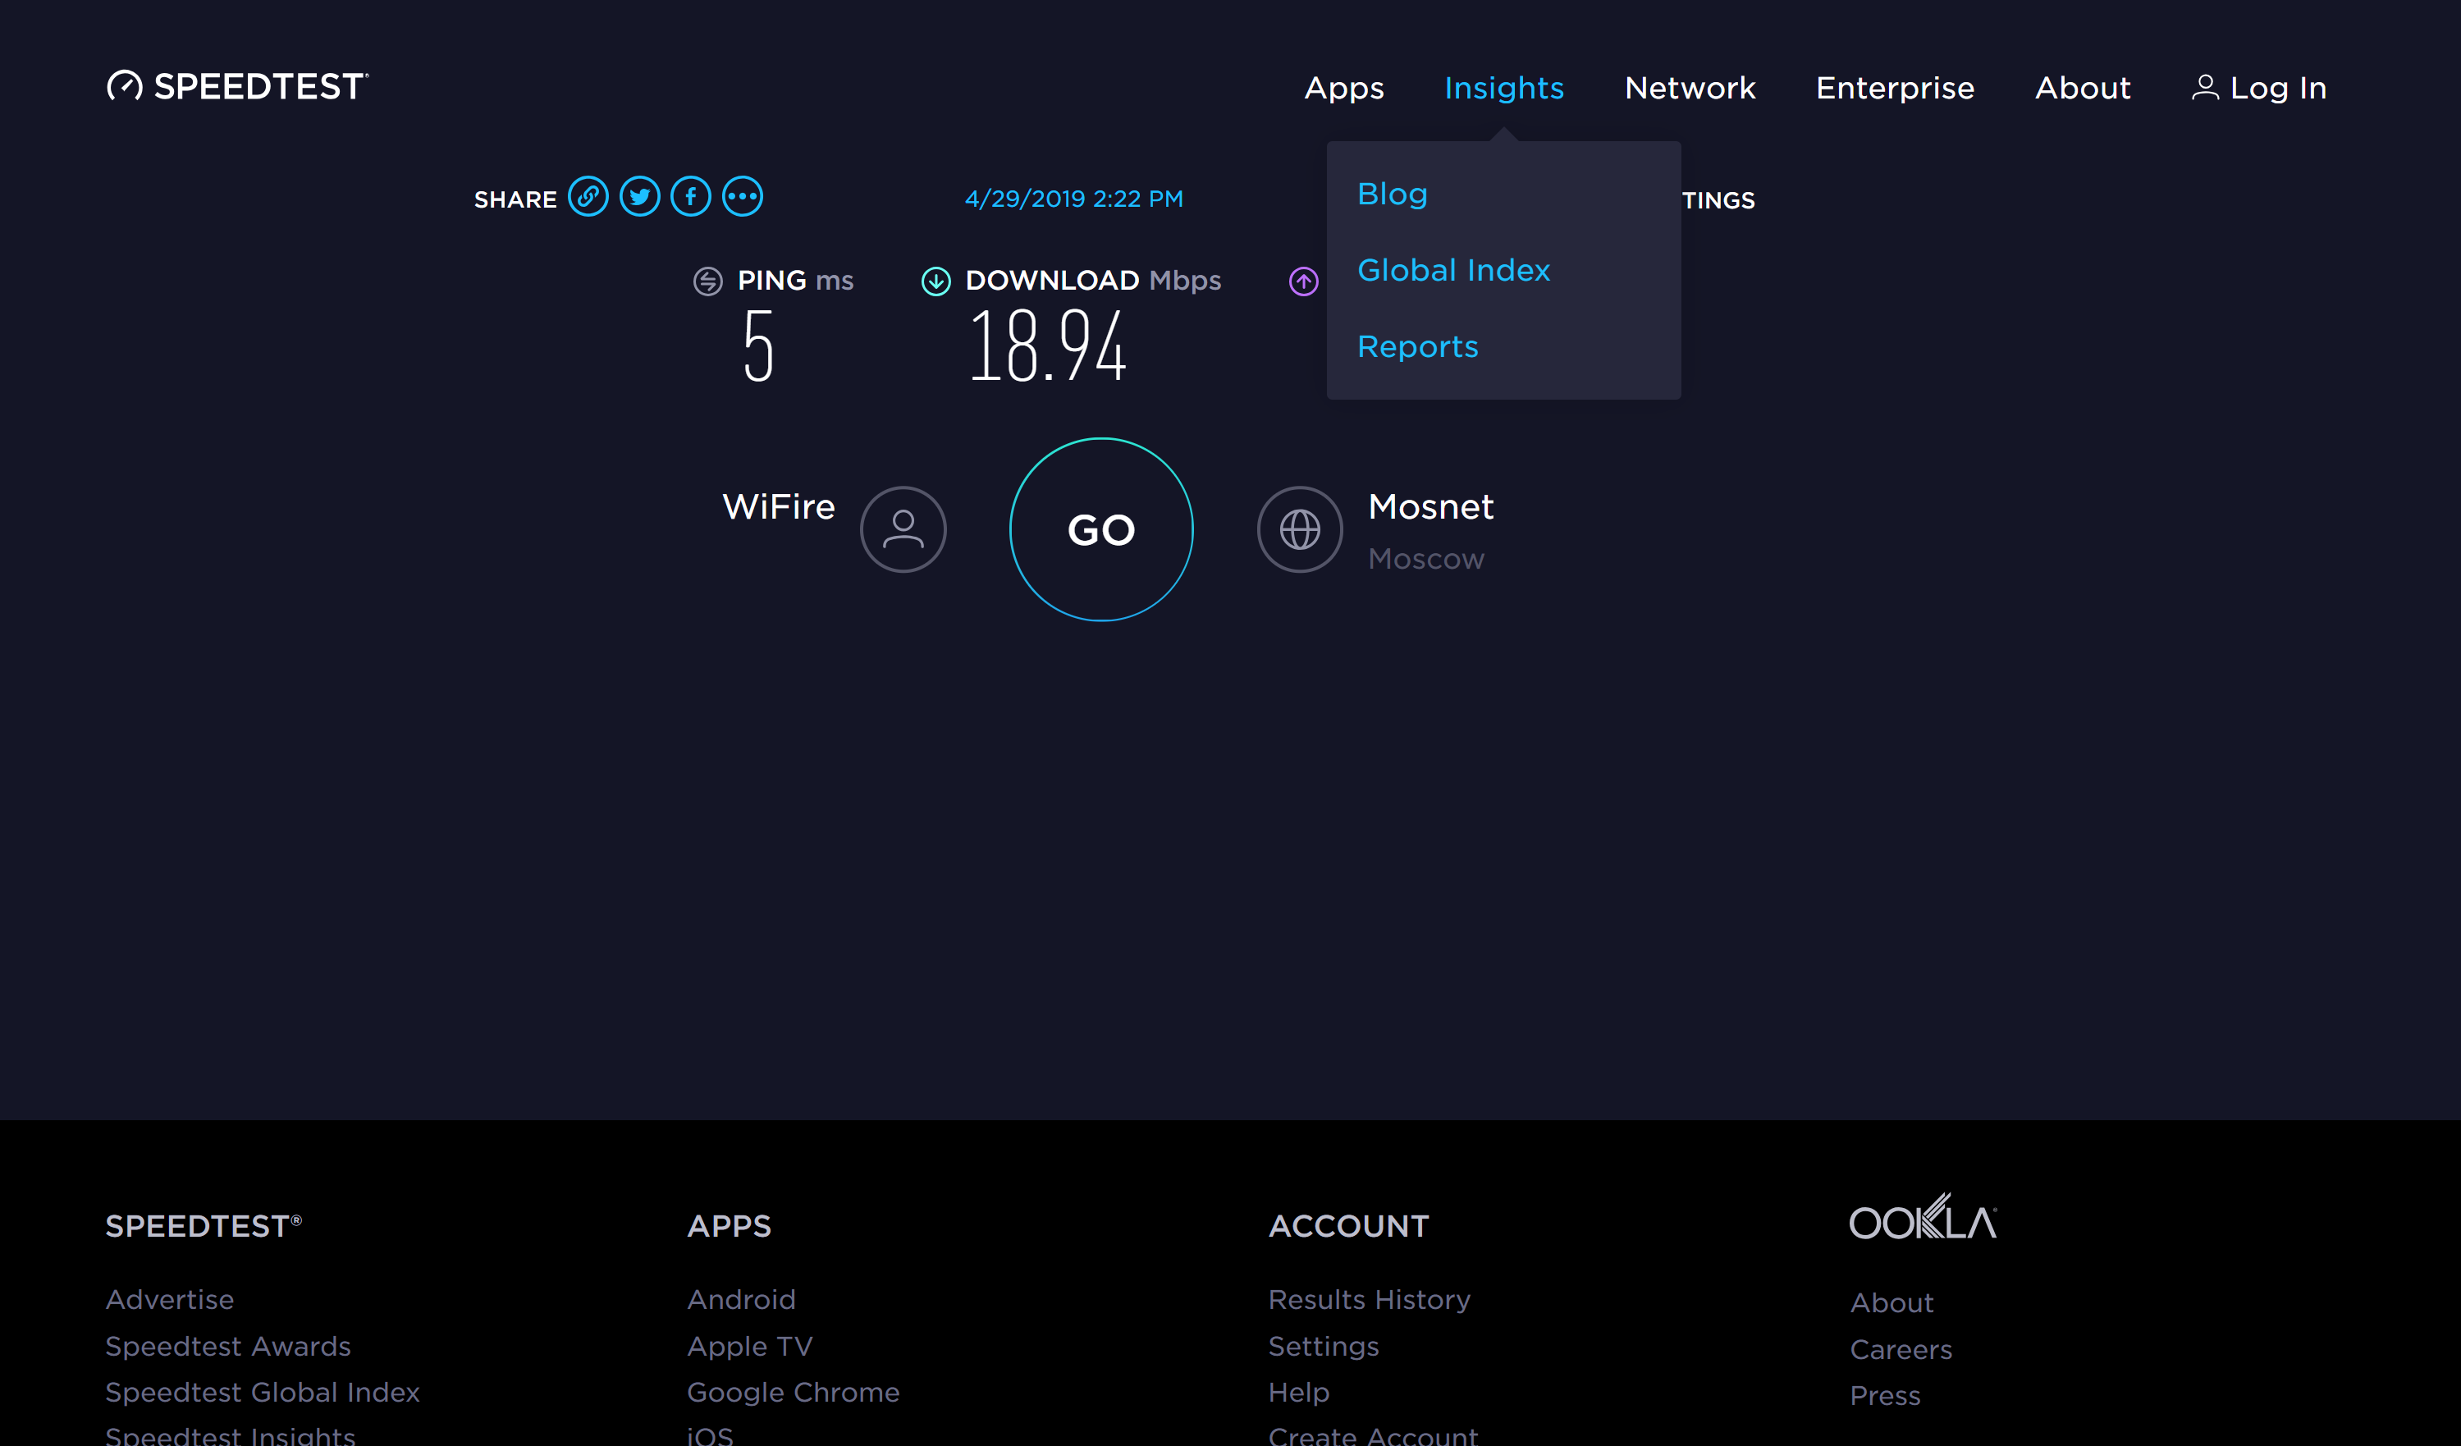
Task: Select Reports from Insights dropdown
Action: coord(1418,346)
